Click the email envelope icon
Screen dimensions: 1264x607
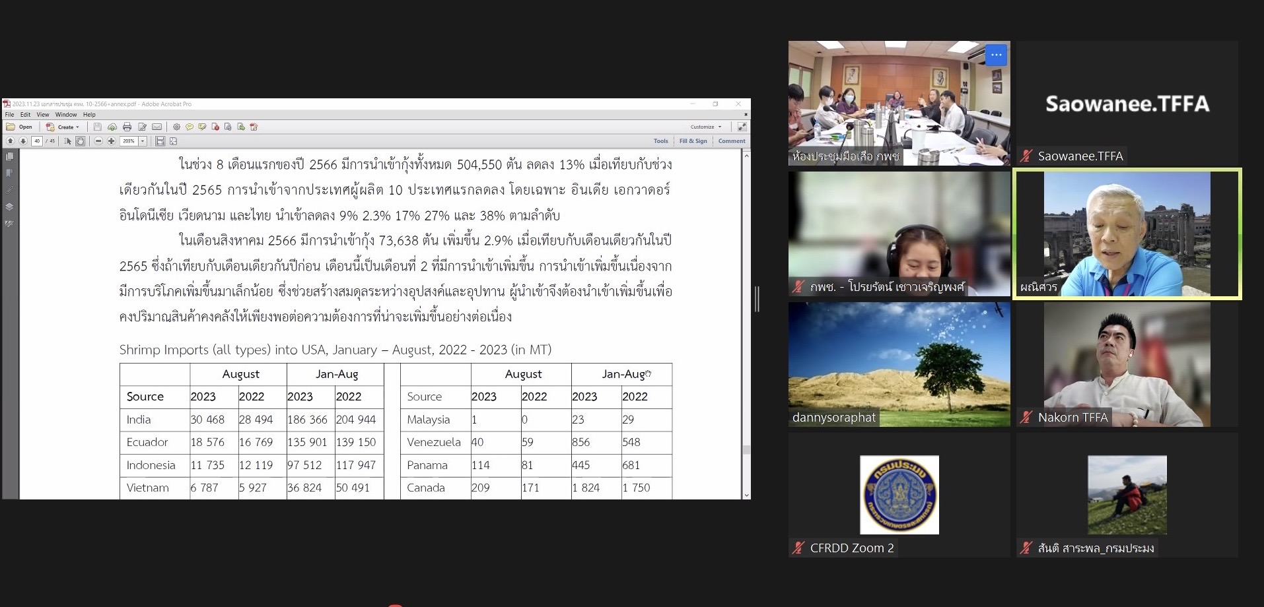click(x=157, y=127)
